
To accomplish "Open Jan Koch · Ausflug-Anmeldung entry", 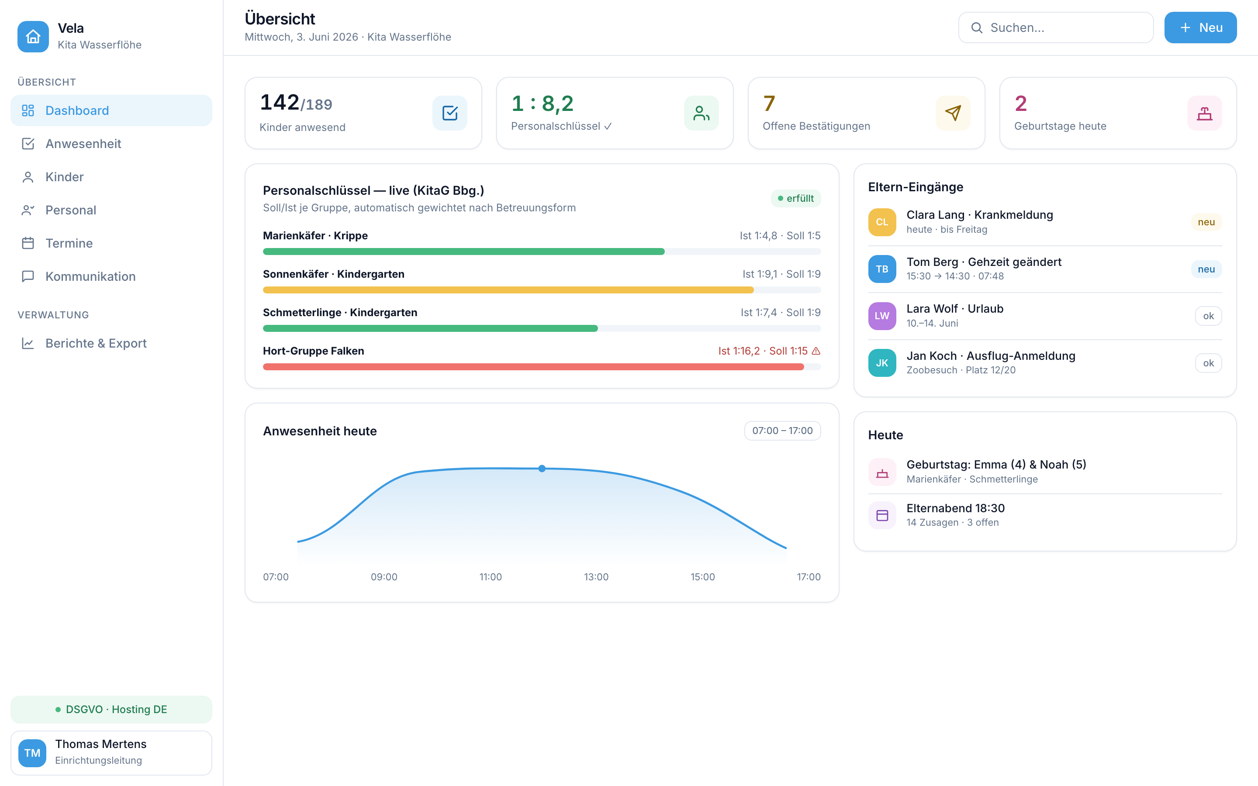I will click(1045, 363).
